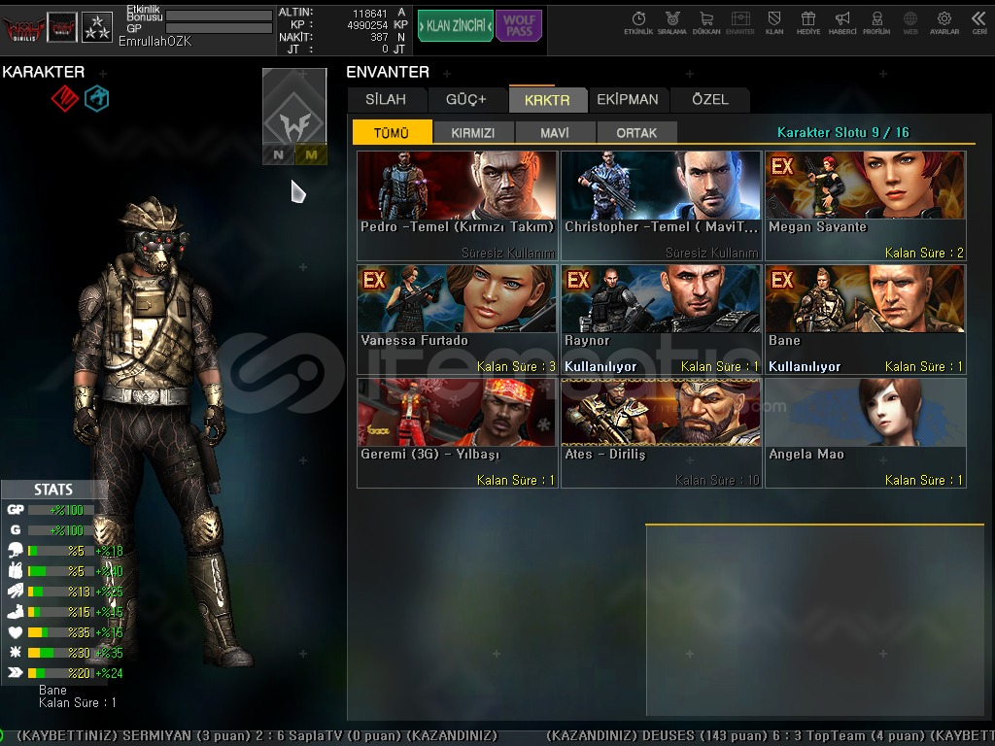Screen dimensions: 995x746
Task: Open the Sıralama ranking icon
Action: point(672,23)
